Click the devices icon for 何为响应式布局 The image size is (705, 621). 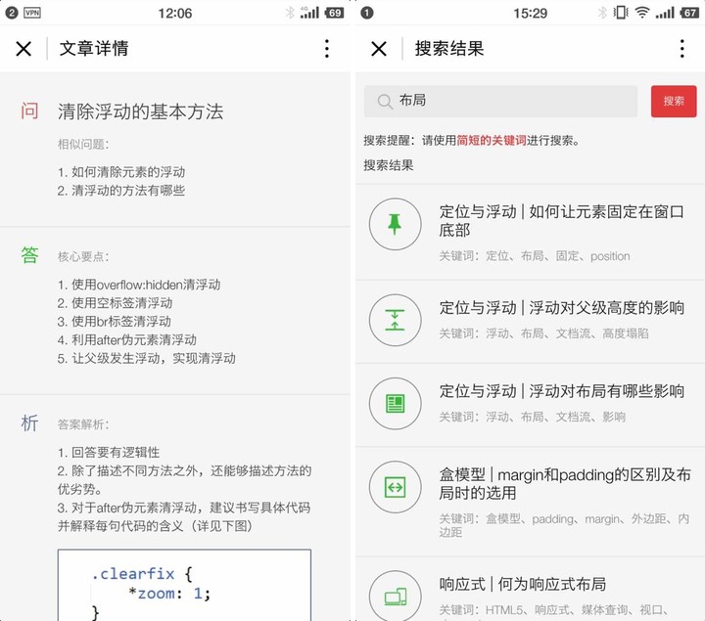pos(395,597)
